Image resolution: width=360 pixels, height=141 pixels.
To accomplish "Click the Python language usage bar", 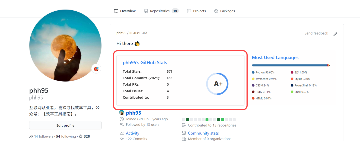I will pos(289,65).
